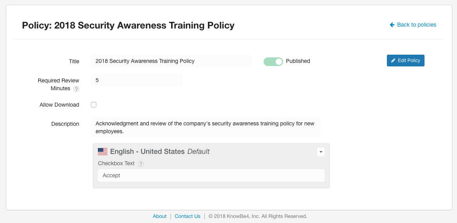Image resolution: width=457 pixels, height=223 pixels.
Task: Click the help icon next to Checkbox Text
Action: pos(141,164)
